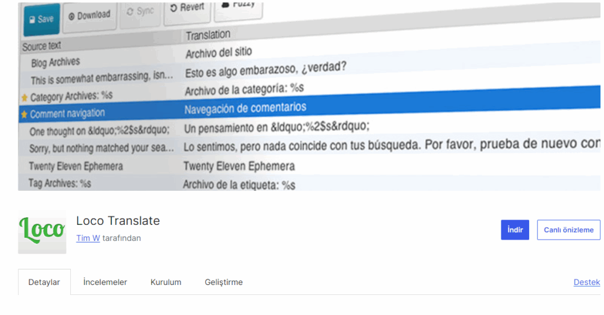This screenshot has height=315, width=604.
Task: Click the İndir download button
Action: tap(514, 230)
